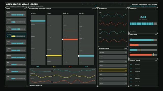Click the NBC Filter tape white triangle marker

coord(63,39)
